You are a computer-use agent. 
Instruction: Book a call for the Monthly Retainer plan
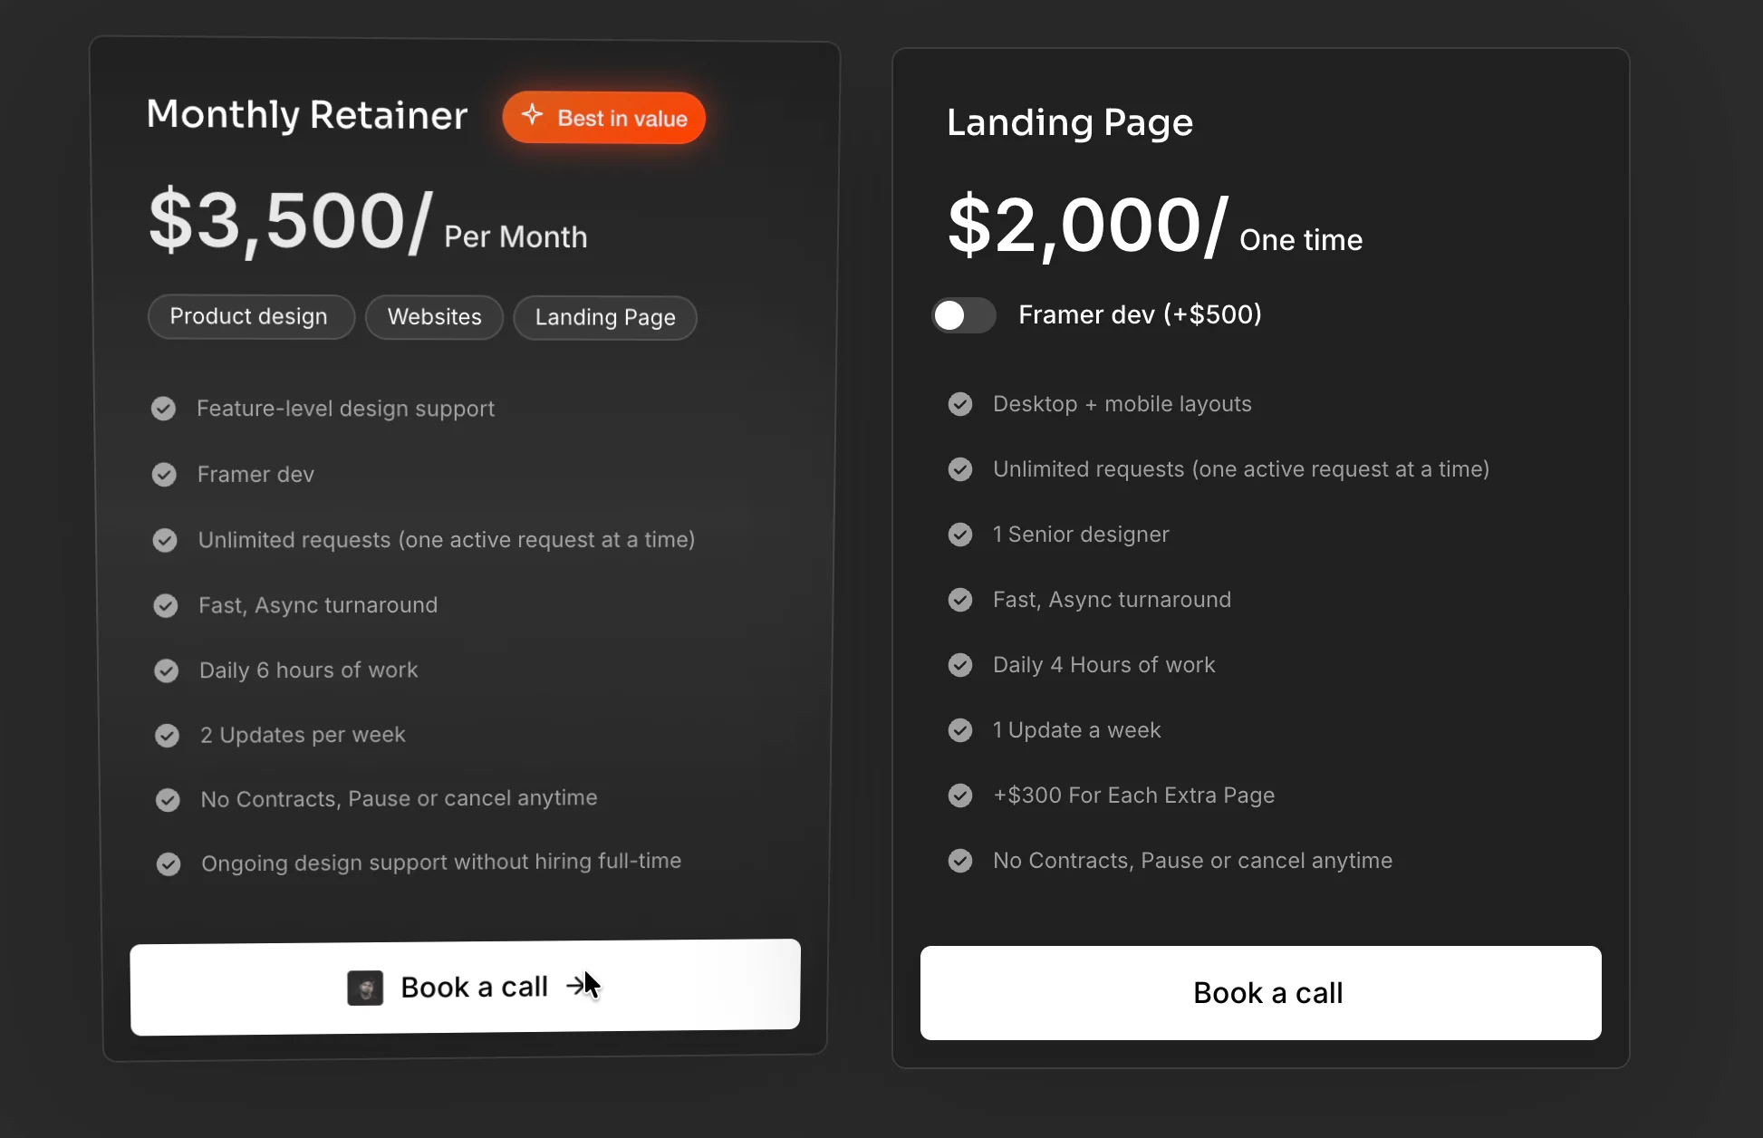465,987
